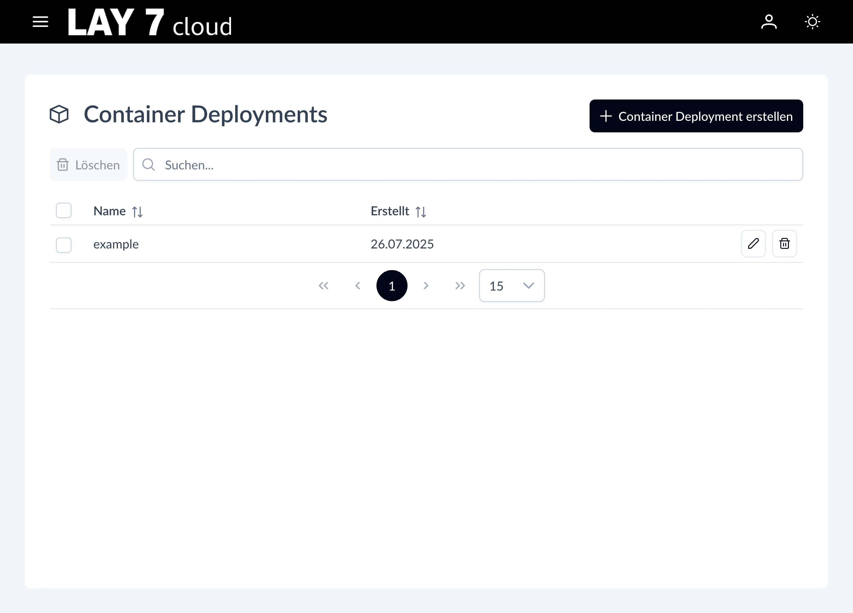This screenshot has width=853, height=613.
Task: Select page 1 in pagination
Action: 392,285
